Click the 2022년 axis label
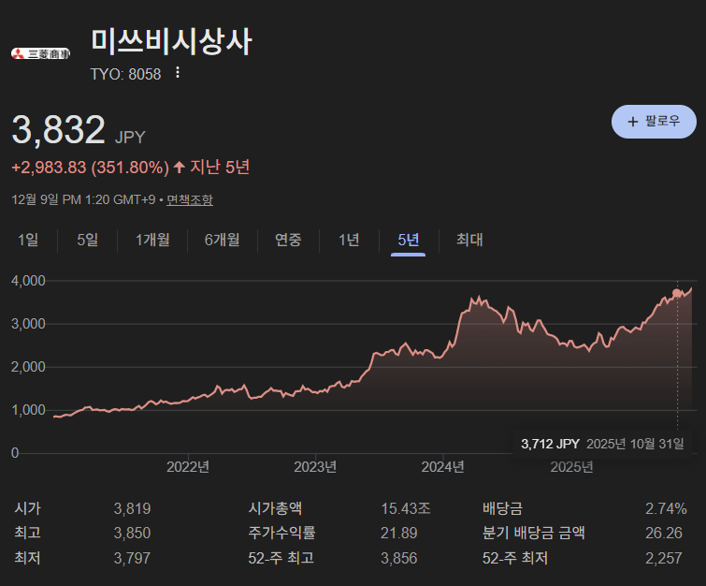 point(188,467)
